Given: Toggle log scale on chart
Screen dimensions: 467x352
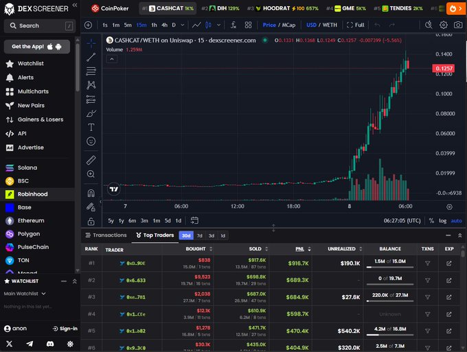Looking at the screenshot, I should [x=442, y=221].
